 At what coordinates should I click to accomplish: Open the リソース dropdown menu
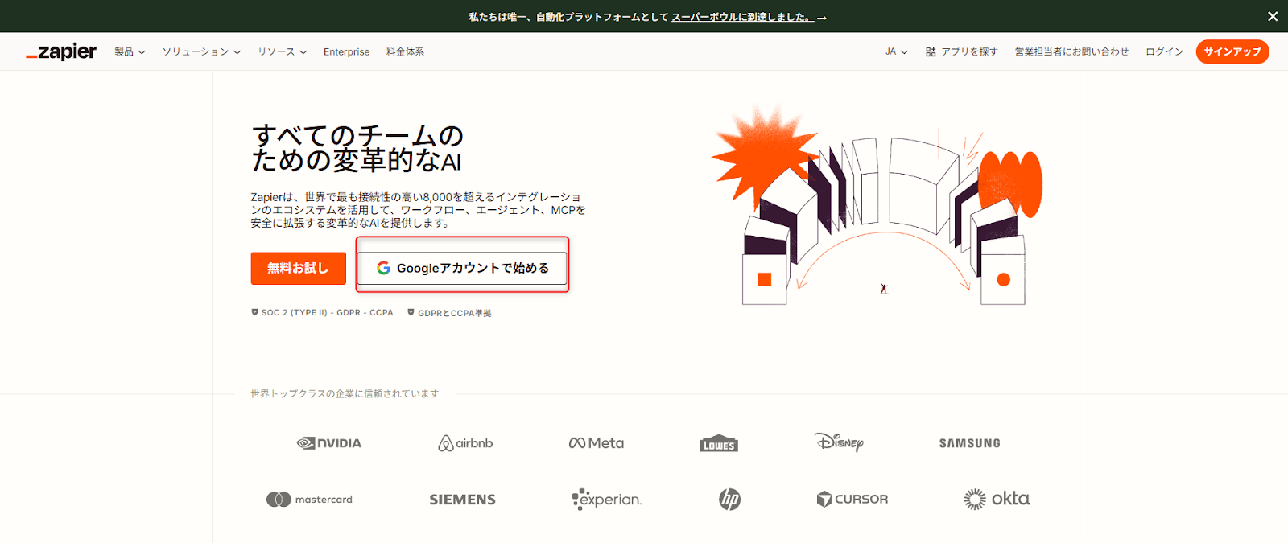(x=282, y=51)
